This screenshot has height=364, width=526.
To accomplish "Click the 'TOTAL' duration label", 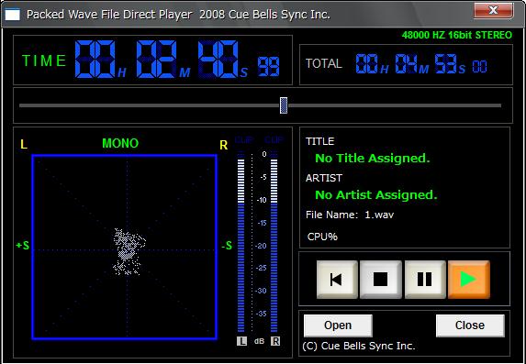I will [x=324, y=63].
